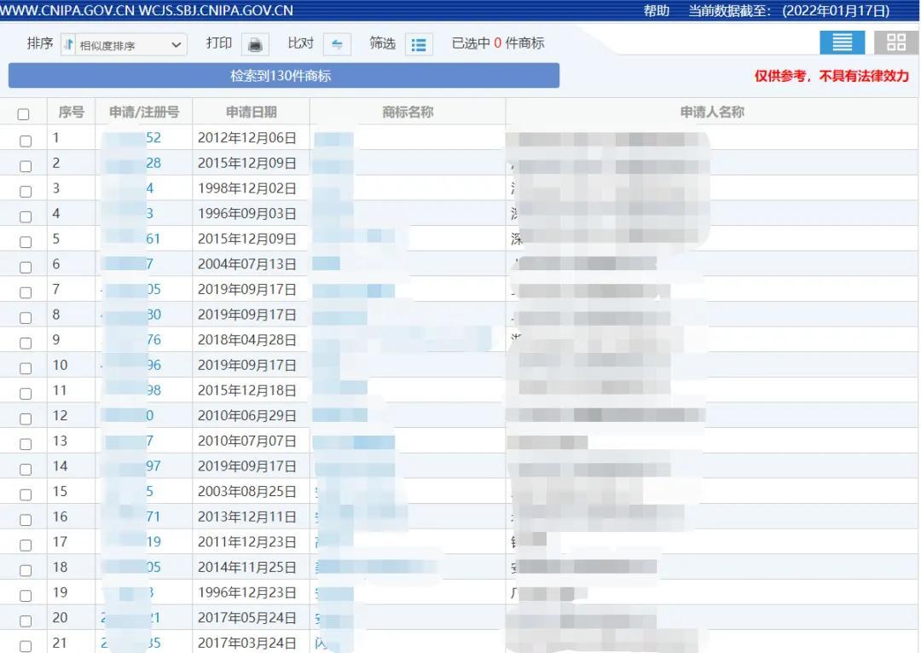Click date 2018年04月28日

(246, 340)
